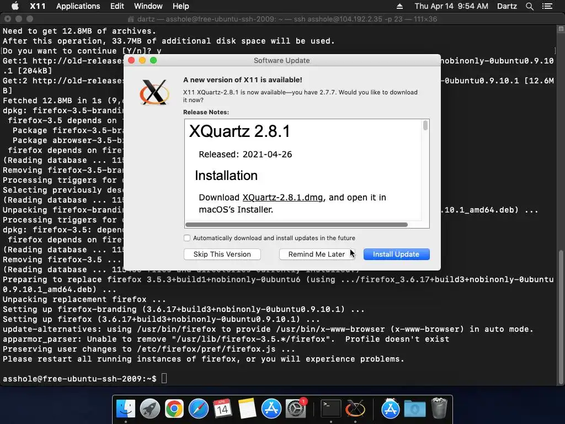Click the line starting 'Setting up firefox-branding'
Screen dimensions: 565x424
tap(183, 309)
